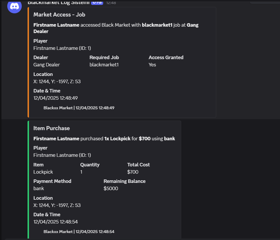This screenshot has width=280, height=240.
Task: Click the UYG bot tag badge
Action: 97,2
